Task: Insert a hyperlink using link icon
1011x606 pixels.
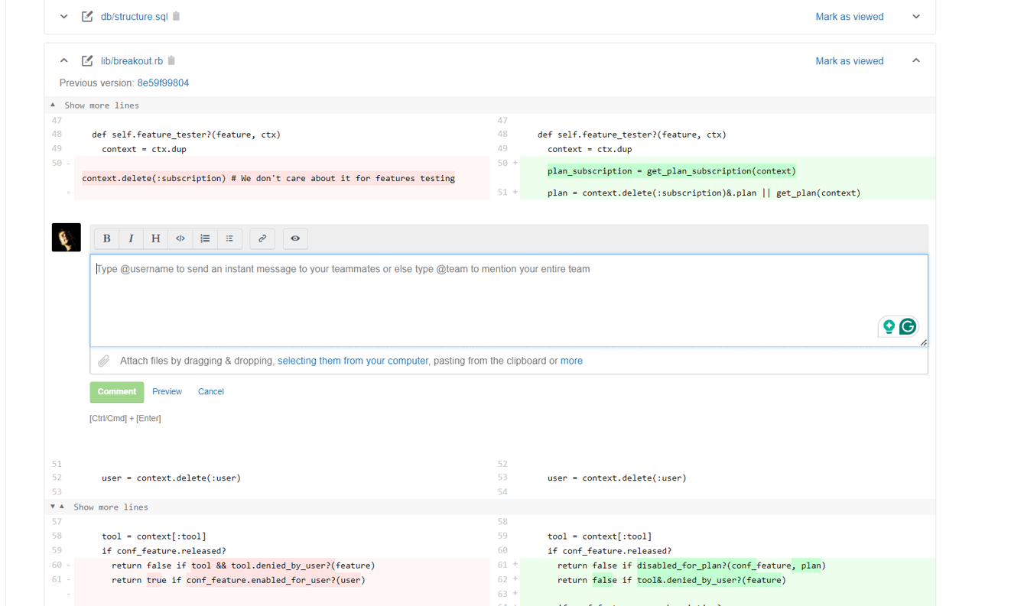Action: tap(262, 238)
